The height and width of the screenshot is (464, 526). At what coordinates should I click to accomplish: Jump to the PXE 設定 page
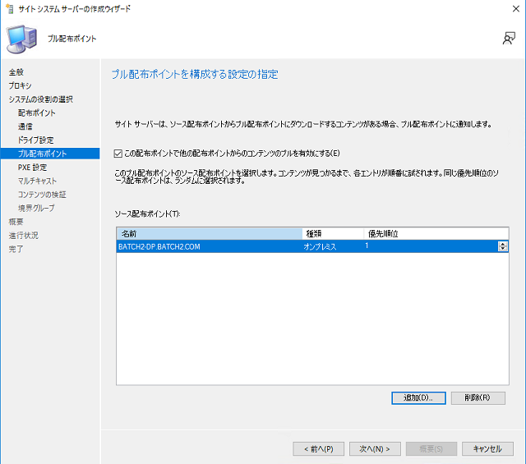click(x=33, y=167)
